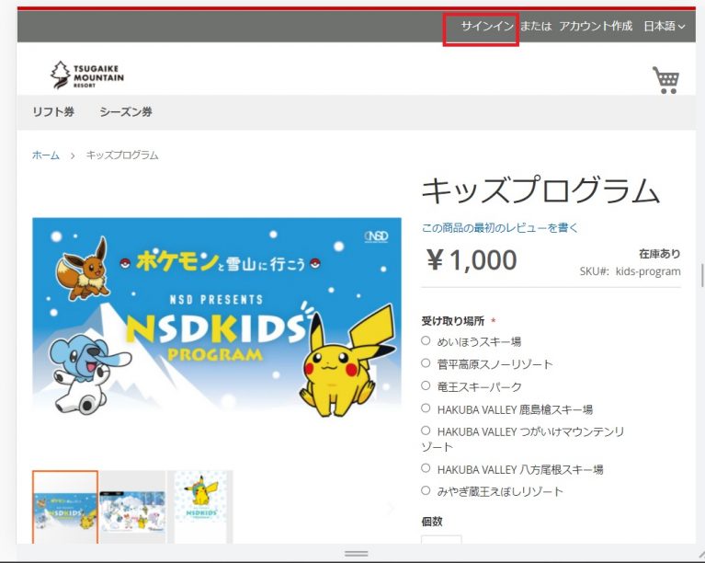Go to ホーム via breadcrumb
705x563 pixels.
pos(46,155)
